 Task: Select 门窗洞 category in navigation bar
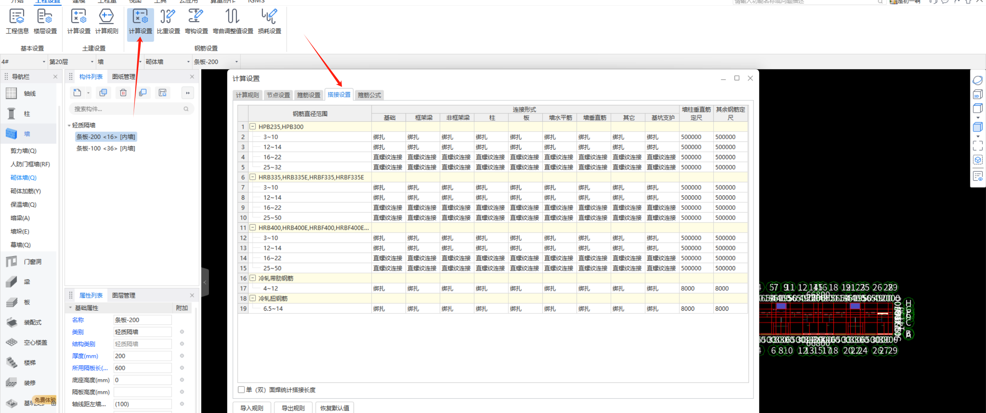click(29, 262)
